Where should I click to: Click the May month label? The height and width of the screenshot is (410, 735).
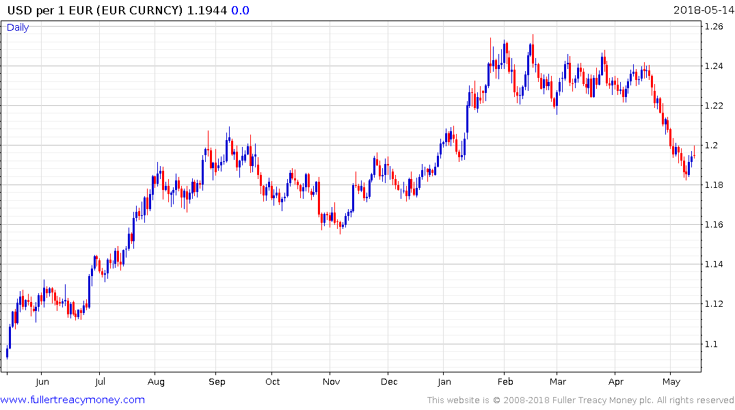[x=671, y=382]
